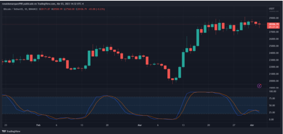Click the Feb date axis label
283x134 pixels.
click(x=38, y=125)
